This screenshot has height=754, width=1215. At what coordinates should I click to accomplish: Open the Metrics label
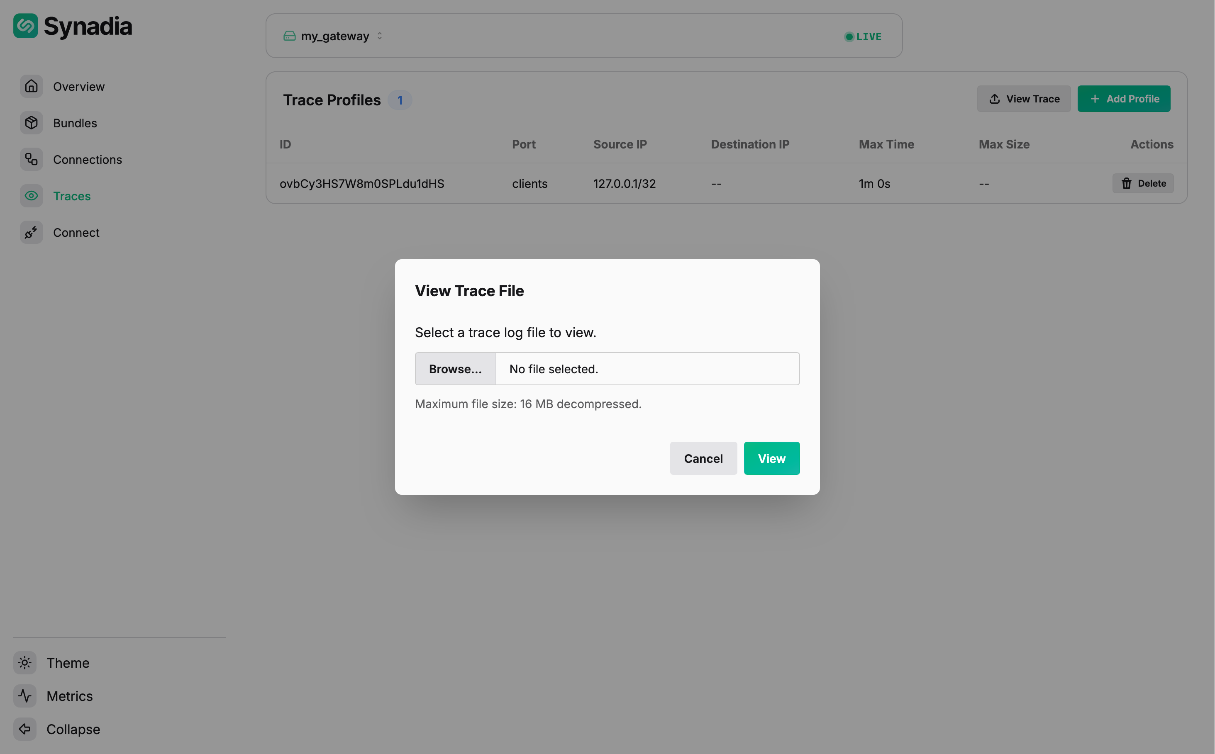click(69, 696)
